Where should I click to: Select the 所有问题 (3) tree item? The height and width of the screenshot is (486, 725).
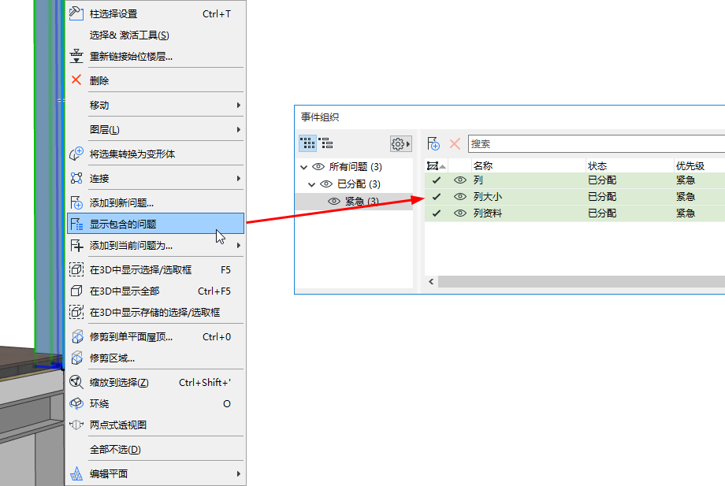click(354, 167)
